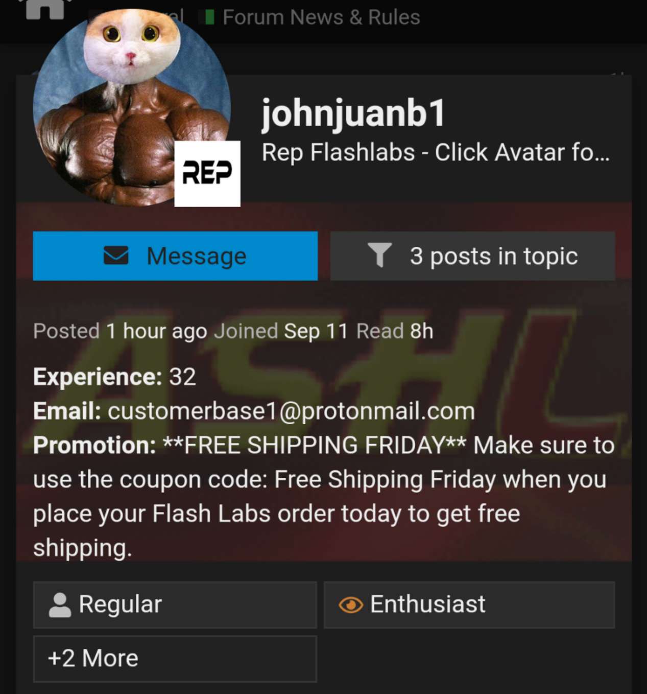Click the Joined Sep 11 date

(281, 331)
